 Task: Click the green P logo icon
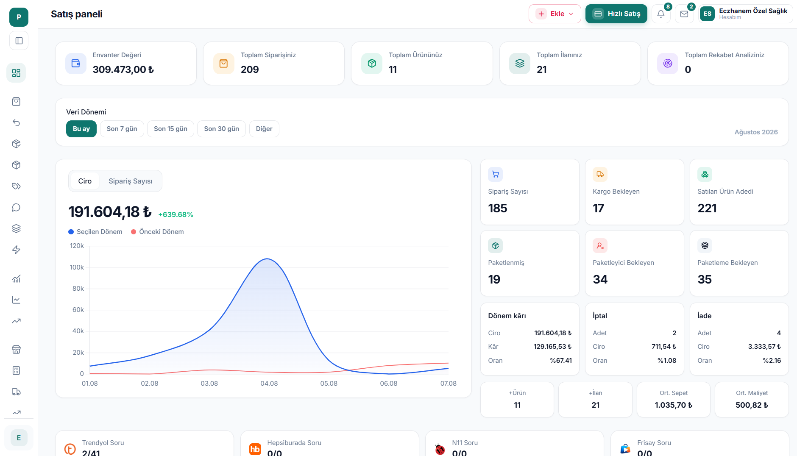click(x=19, y=17)
